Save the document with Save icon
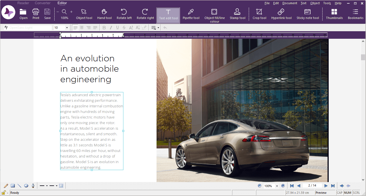This screenshot has width=366, height=196. click(47, 14)
